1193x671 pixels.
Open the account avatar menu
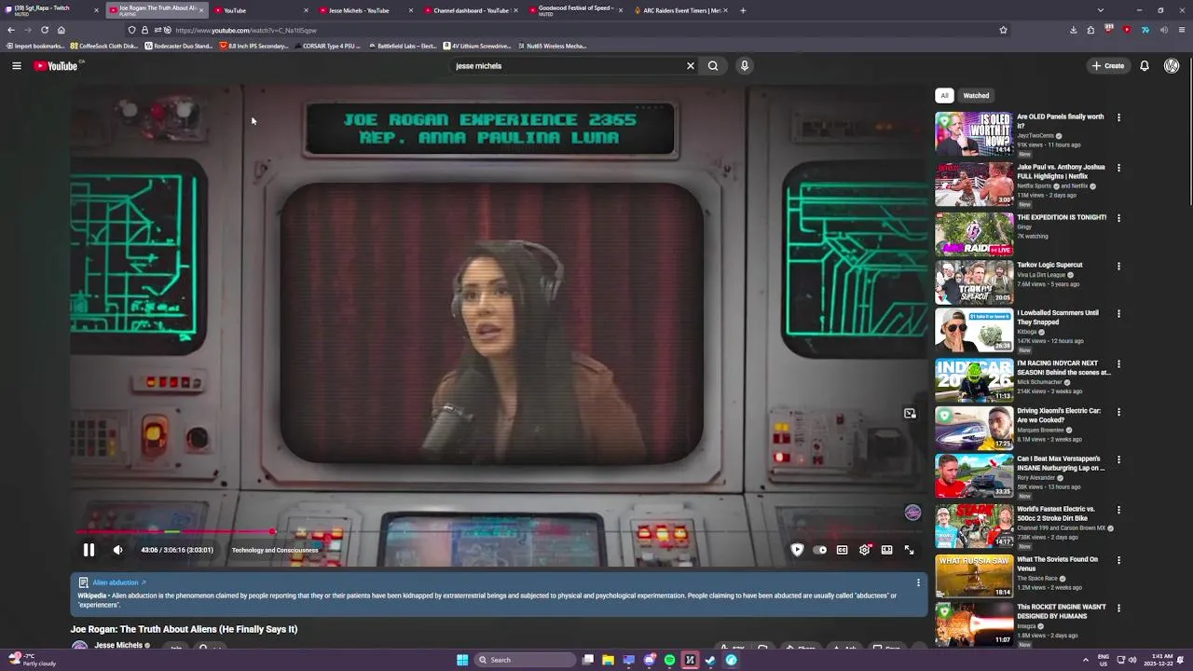[x=1172, y=65]
